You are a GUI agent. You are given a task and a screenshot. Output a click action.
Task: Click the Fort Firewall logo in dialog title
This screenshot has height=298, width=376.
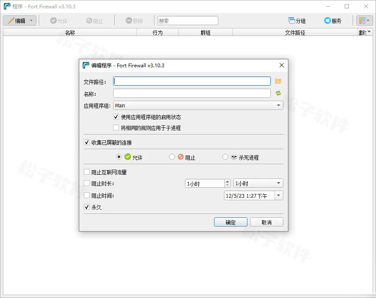(x=86, y=65)
